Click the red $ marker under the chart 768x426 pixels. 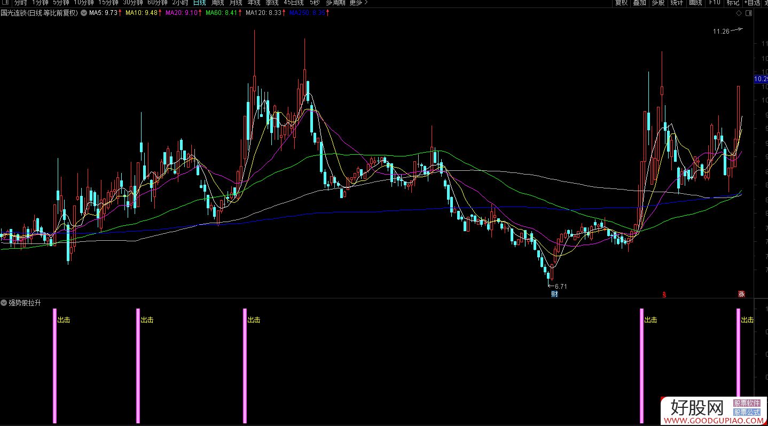coord(664,294)
